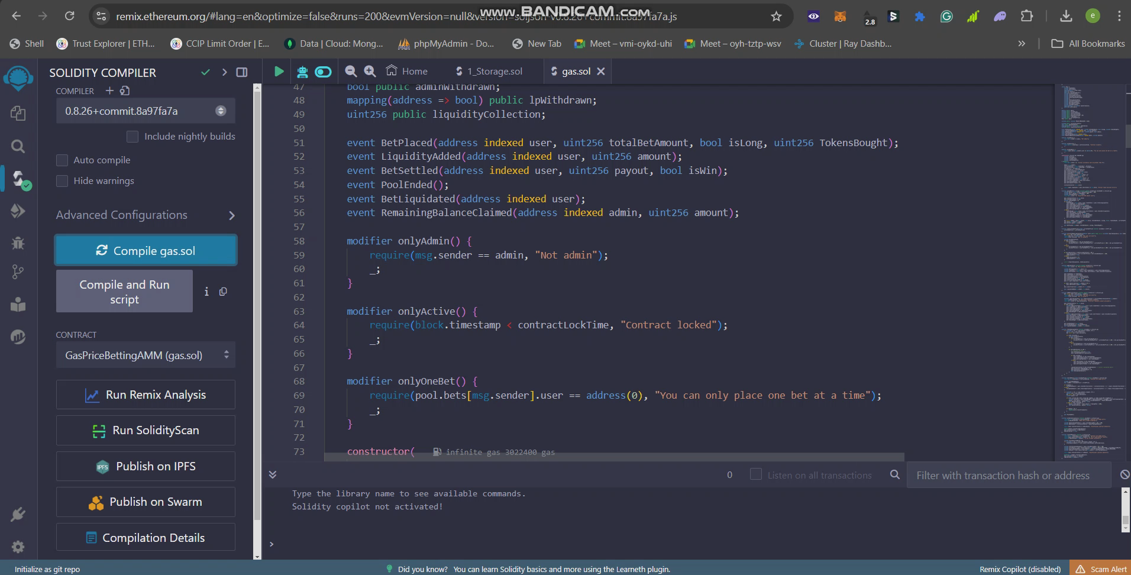The image size is (1131, 575).
Task: Open the Chrome extensions puzzle icon
Action: click(x=1027, y=17)
